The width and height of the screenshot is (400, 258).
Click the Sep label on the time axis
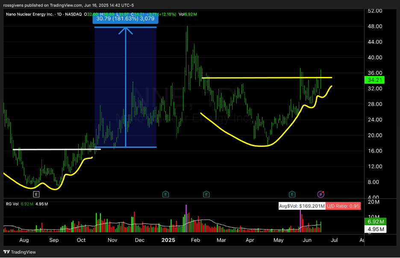54,240
